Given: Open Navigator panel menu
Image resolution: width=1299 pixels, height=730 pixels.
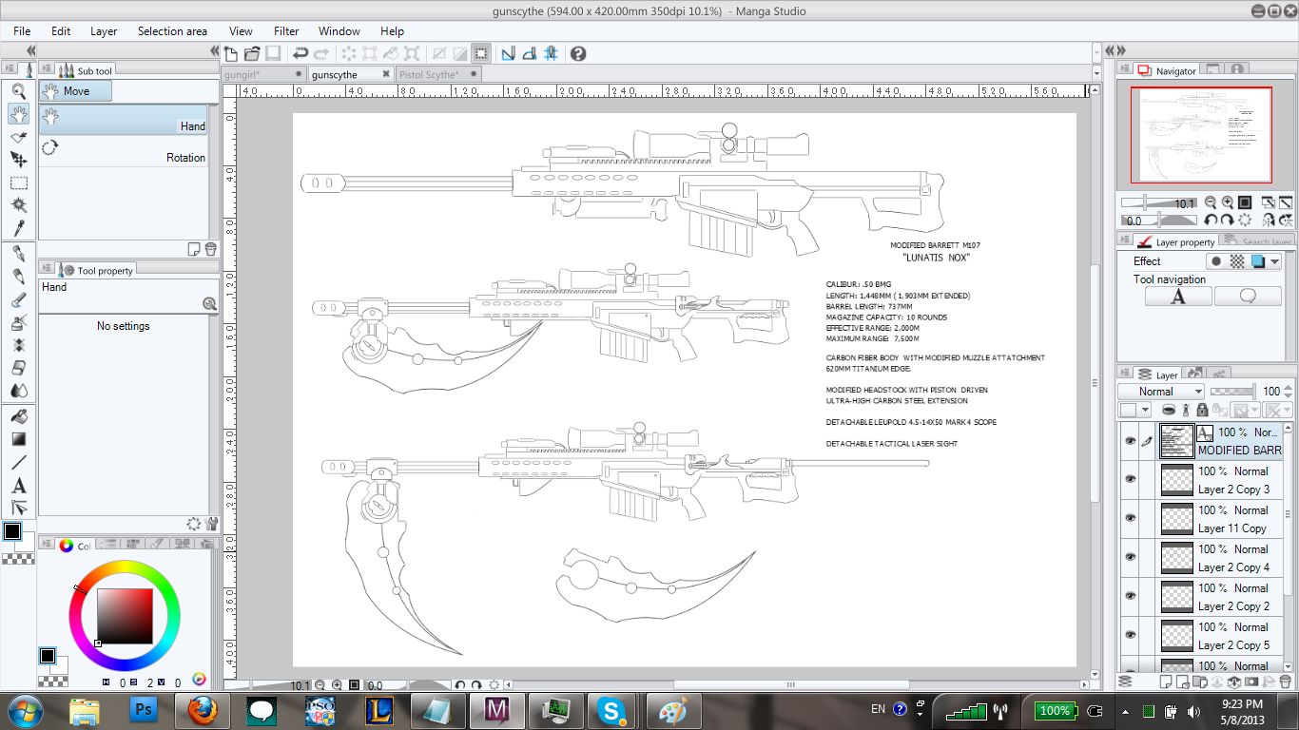Looking at the screenshot, I should (1125, 70).
